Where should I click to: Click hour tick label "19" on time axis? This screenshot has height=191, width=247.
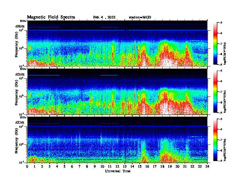170,167
